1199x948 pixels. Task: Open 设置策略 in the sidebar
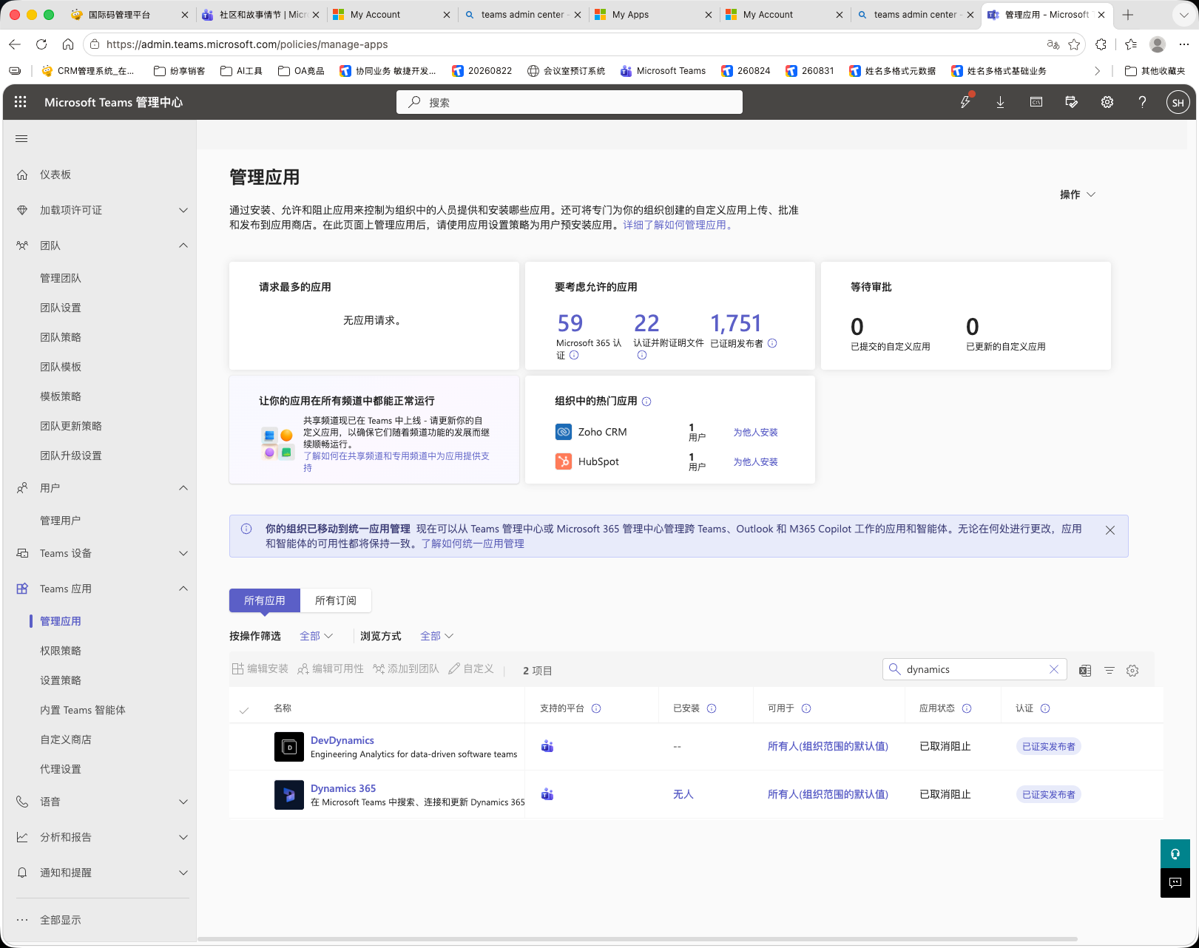pos(61,680)
